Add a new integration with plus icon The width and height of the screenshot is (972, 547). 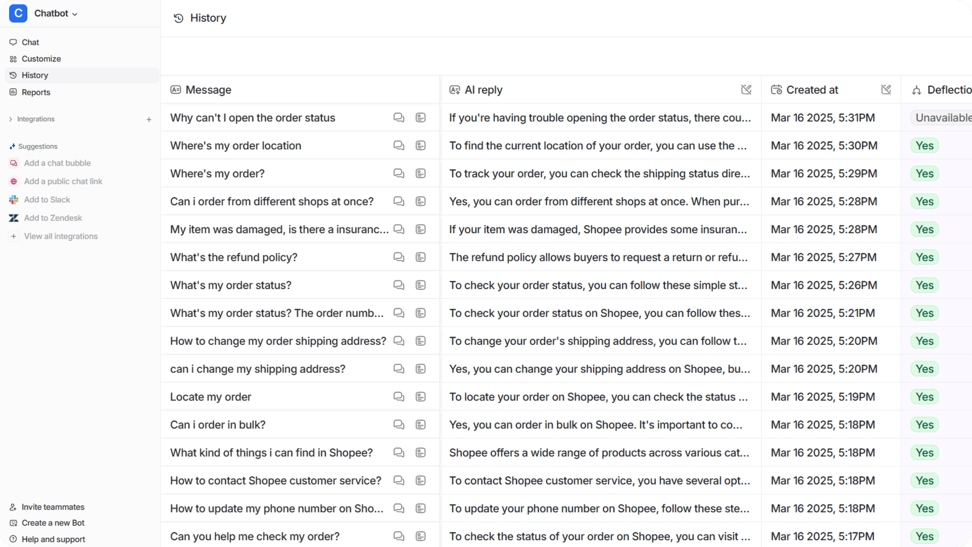[149, 120]
